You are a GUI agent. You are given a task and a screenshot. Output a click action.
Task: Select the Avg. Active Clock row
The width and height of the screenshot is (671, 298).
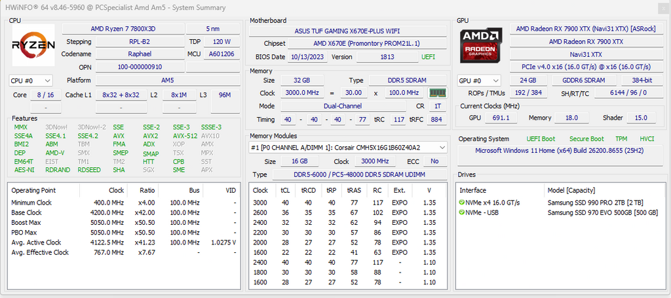(x=124, y=242)
